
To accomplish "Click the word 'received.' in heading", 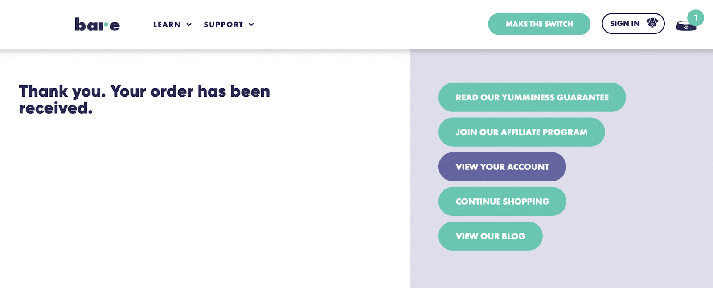I will [x=56, y=108].
